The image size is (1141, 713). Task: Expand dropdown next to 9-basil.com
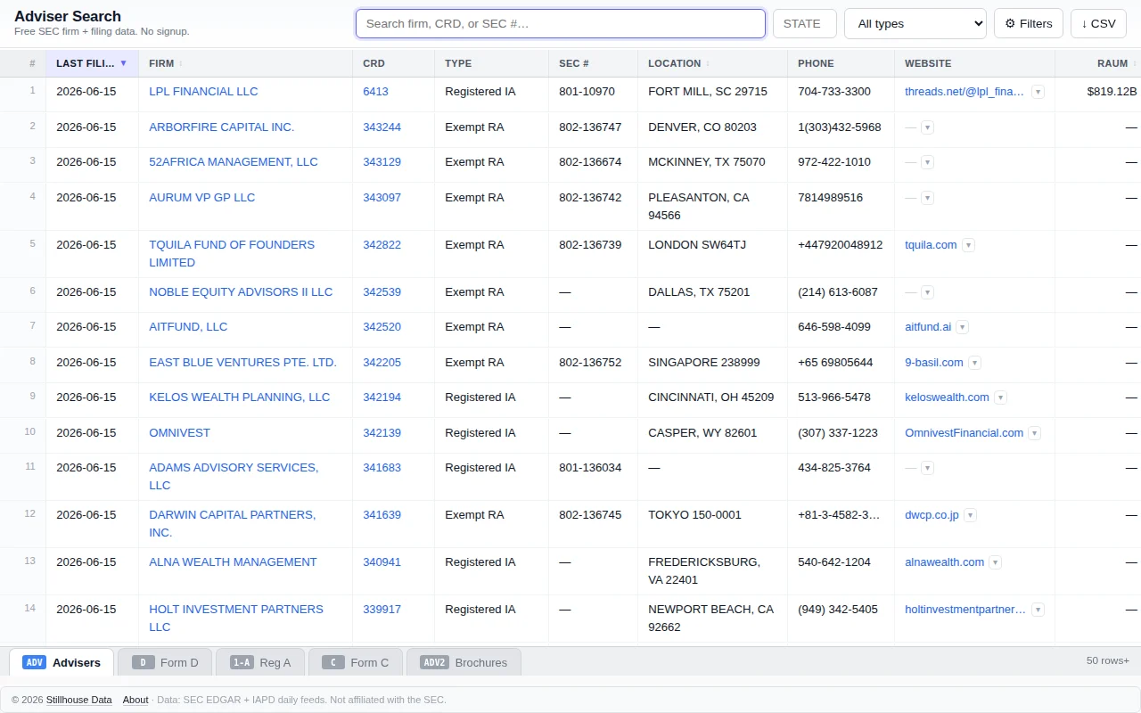974,363
